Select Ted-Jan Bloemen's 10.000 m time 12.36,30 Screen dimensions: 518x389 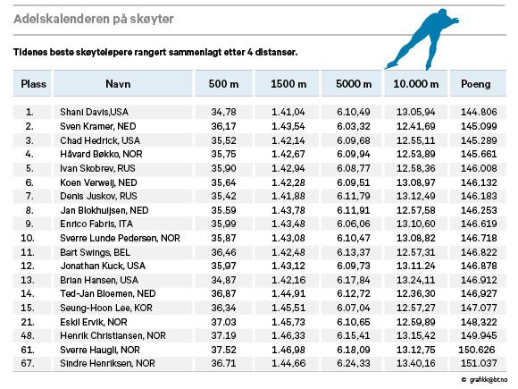point(416,293)
